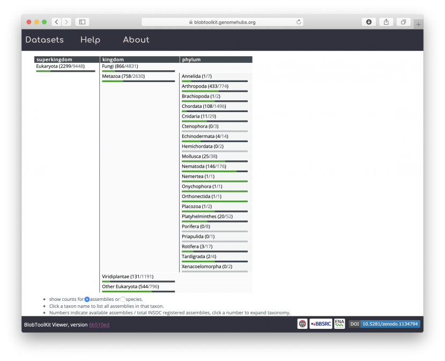Open the Datasets menu
This screenshot has width=445, height=361.
click(x=44, y=40)
